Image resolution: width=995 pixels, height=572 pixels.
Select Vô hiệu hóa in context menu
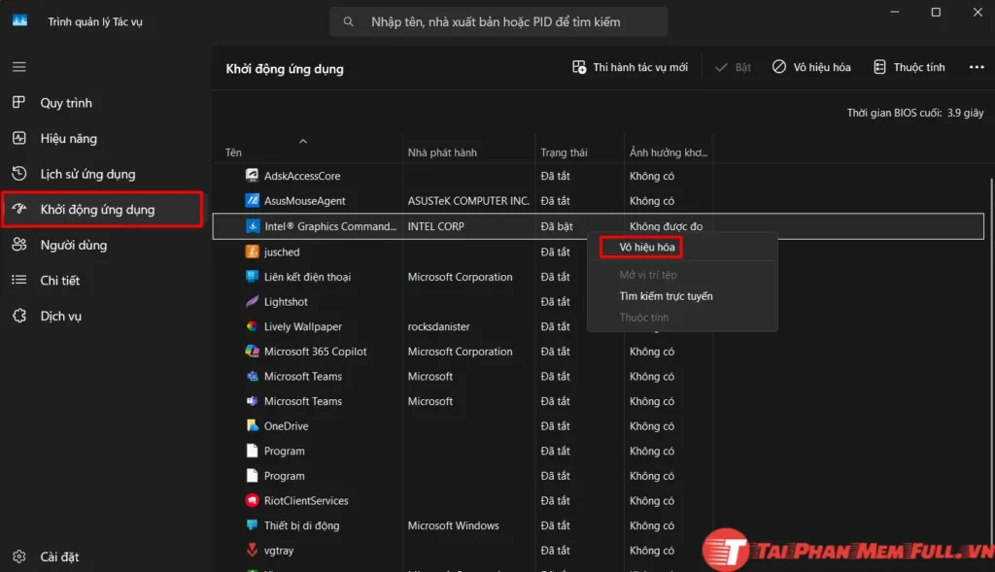(x=646, y=248)
